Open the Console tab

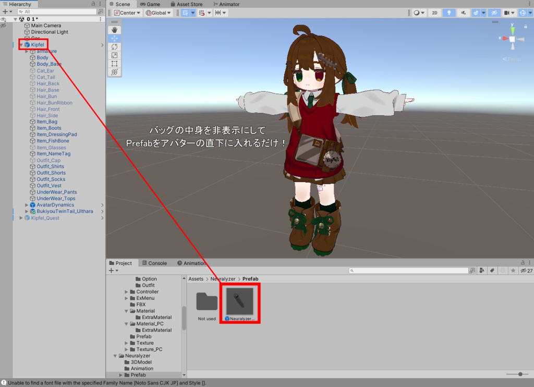tap(154, 263)
